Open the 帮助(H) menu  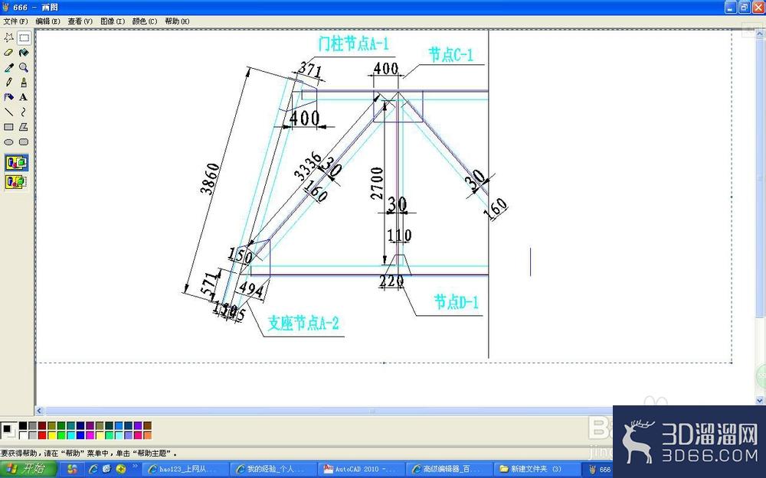177,21
